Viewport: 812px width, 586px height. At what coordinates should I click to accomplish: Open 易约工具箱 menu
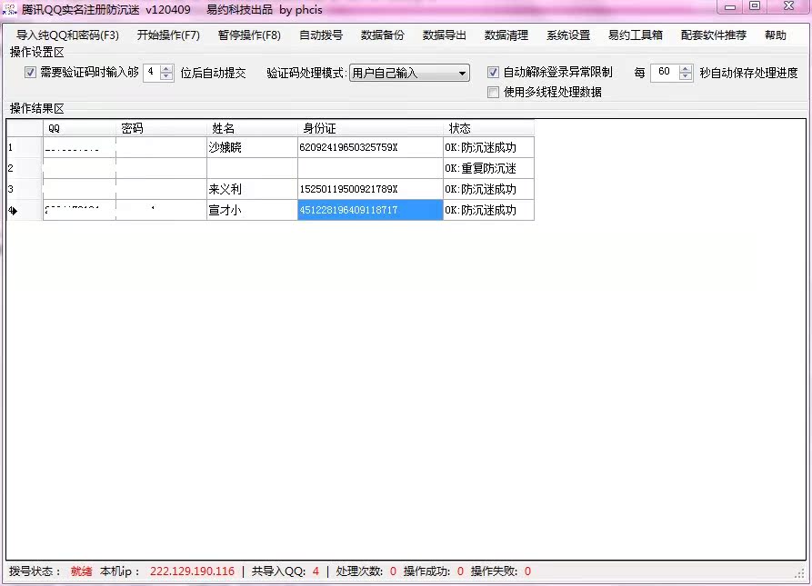pyautogui.click(x=636, y=35)
